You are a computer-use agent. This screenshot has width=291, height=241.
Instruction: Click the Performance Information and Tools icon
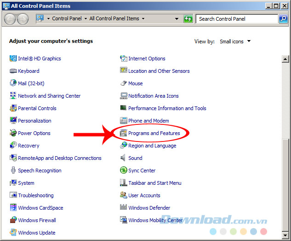(123, 108)
